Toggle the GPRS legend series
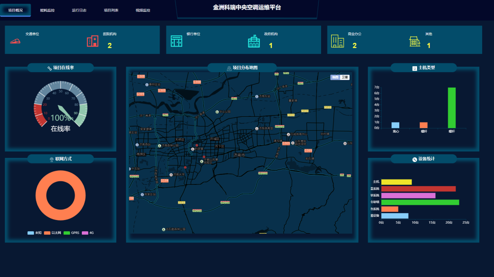Image resolution: width=494 pixels, height=277 pixels. pyautogui.click(x=72, y=233)
